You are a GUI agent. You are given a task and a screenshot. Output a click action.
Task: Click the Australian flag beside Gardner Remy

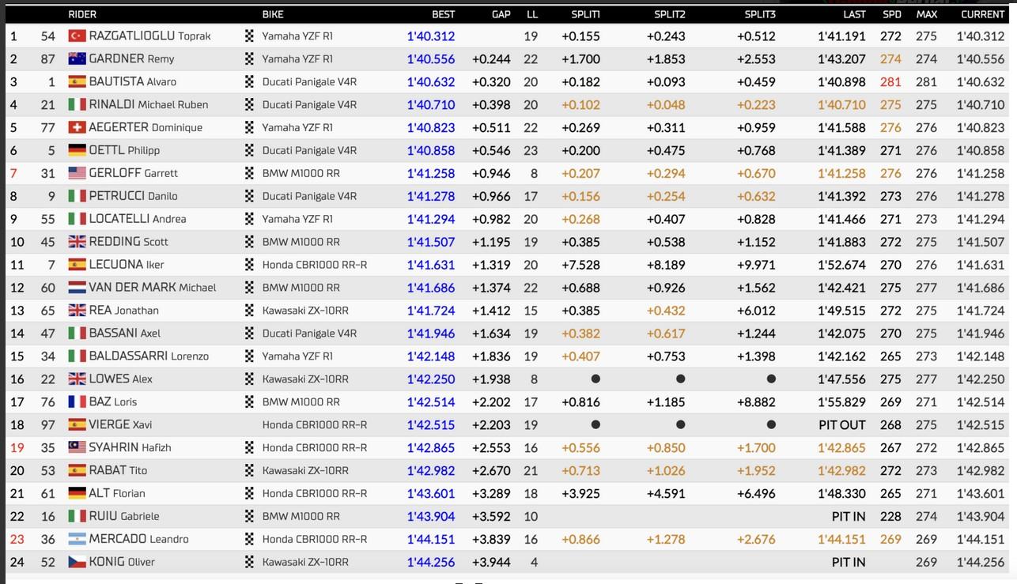77,58
